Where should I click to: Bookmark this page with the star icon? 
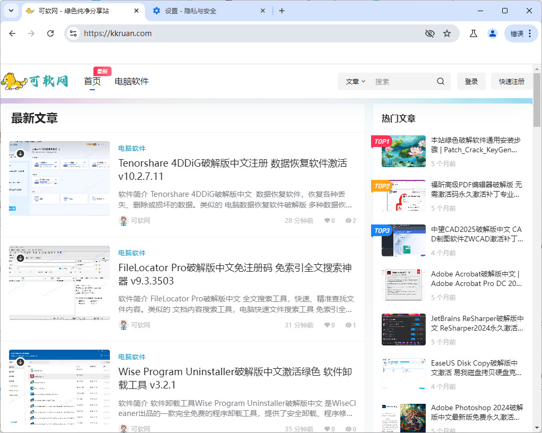point(447,33)
